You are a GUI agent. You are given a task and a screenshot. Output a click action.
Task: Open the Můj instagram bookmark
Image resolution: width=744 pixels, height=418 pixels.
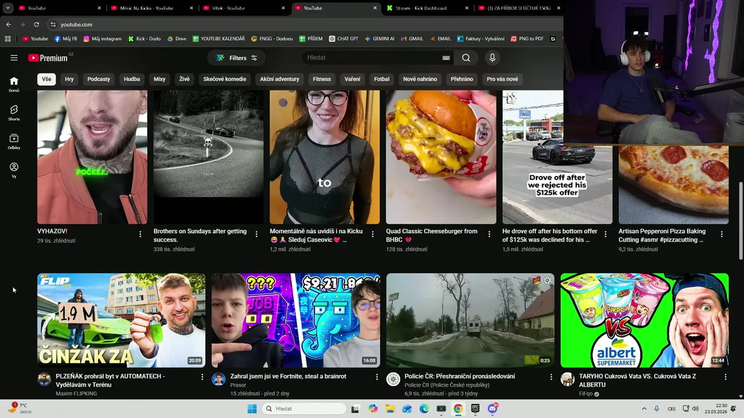[x=102, y=39]
